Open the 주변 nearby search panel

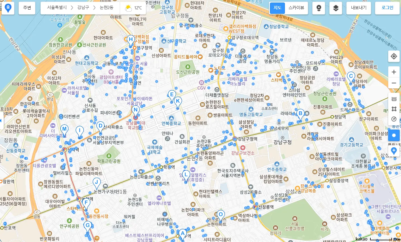27,8
